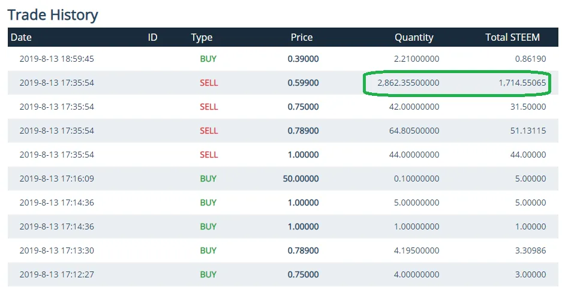Click the price 50.00000
Viewport: 562px width, 287px height.
pos(300,179)
